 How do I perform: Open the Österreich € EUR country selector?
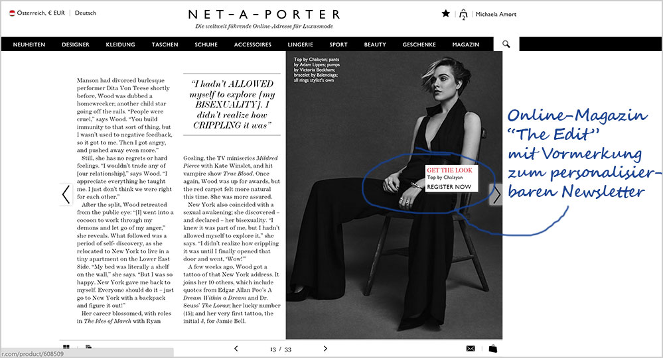[37, 13]
